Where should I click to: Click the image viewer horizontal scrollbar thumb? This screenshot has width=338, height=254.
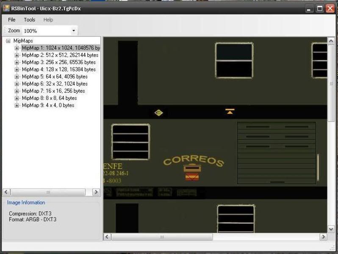(x=162, y=237)
